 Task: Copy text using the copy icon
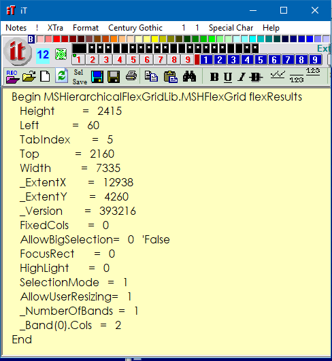point(151,76)
